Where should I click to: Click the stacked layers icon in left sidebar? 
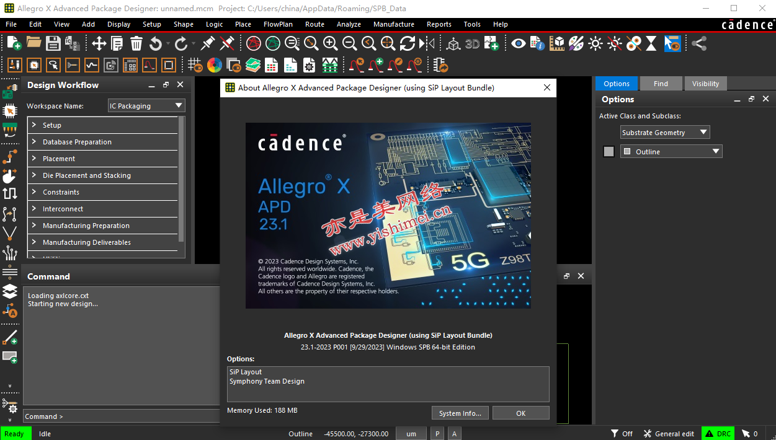[x=10, y=291]
